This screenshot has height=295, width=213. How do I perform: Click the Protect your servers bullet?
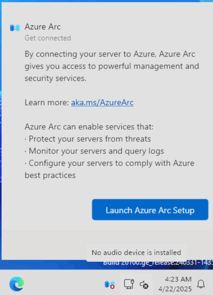coord(88,139)
